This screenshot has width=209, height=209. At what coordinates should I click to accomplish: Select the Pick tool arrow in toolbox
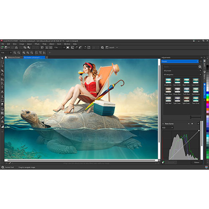pos(2,58)
